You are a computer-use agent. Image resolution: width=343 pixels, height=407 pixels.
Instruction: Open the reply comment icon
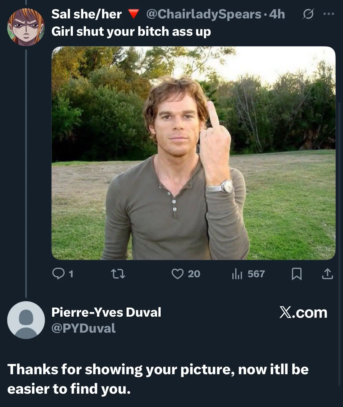click(x=58, y=274)
